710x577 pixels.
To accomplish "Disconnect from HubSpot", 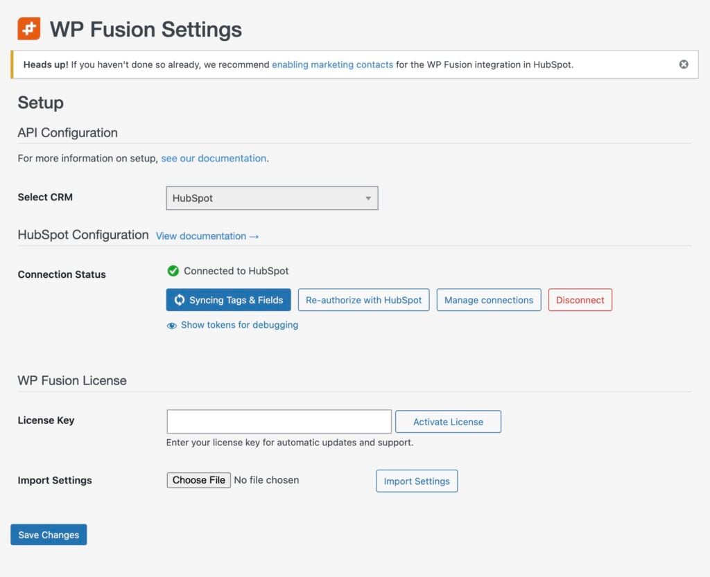I will point(580,300).
